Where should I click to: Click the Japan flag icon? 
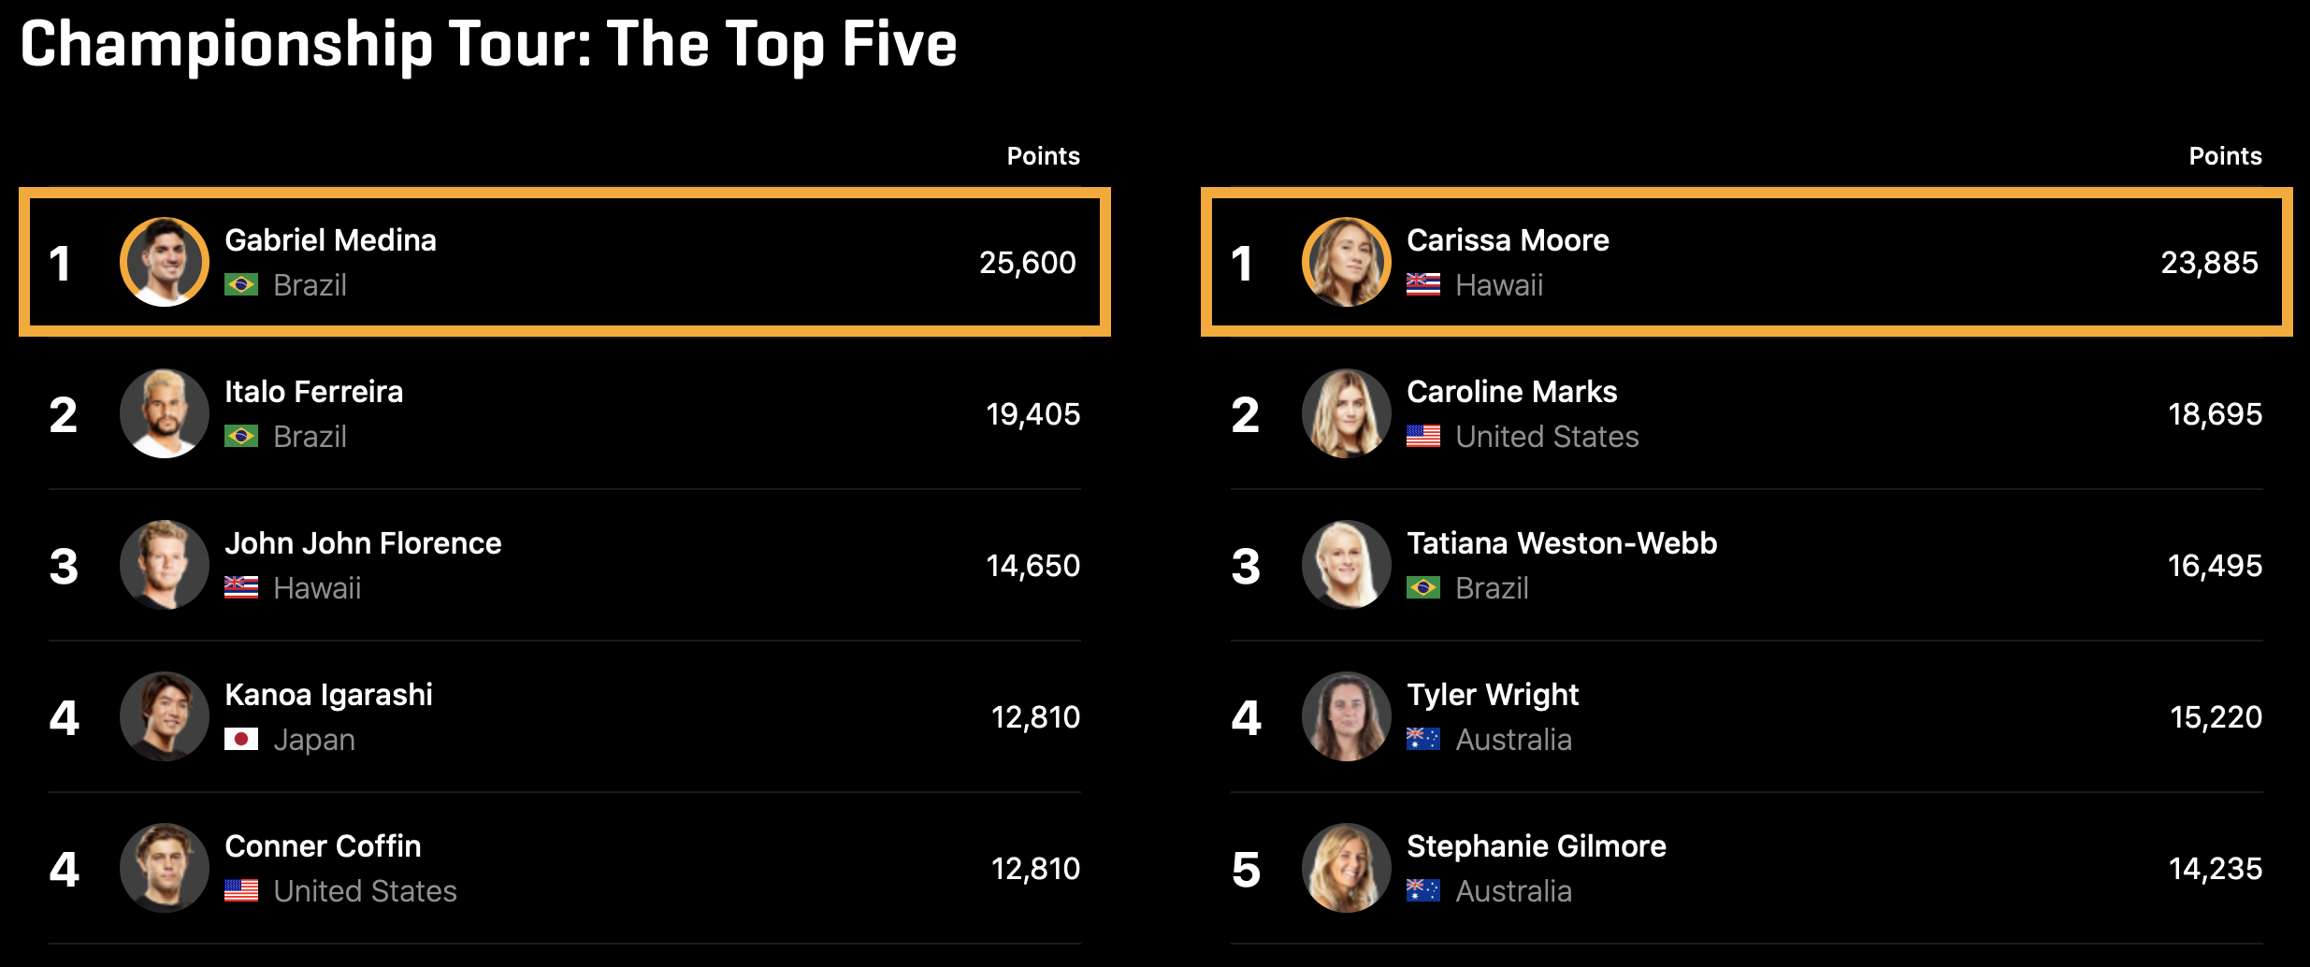(x=241, y=740)
